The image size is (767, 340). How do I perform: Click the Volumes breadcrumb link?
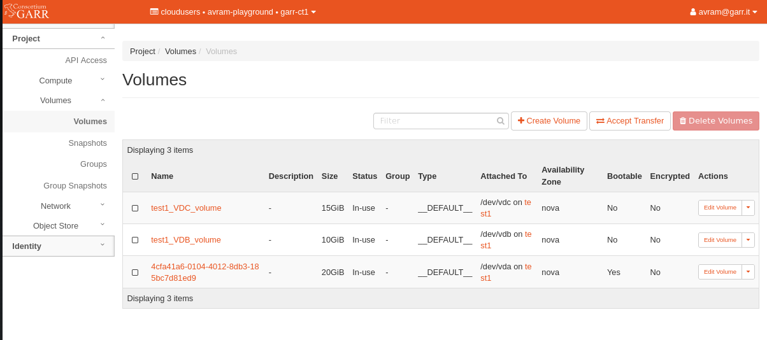pyautogui.click(x=180, y=51)
